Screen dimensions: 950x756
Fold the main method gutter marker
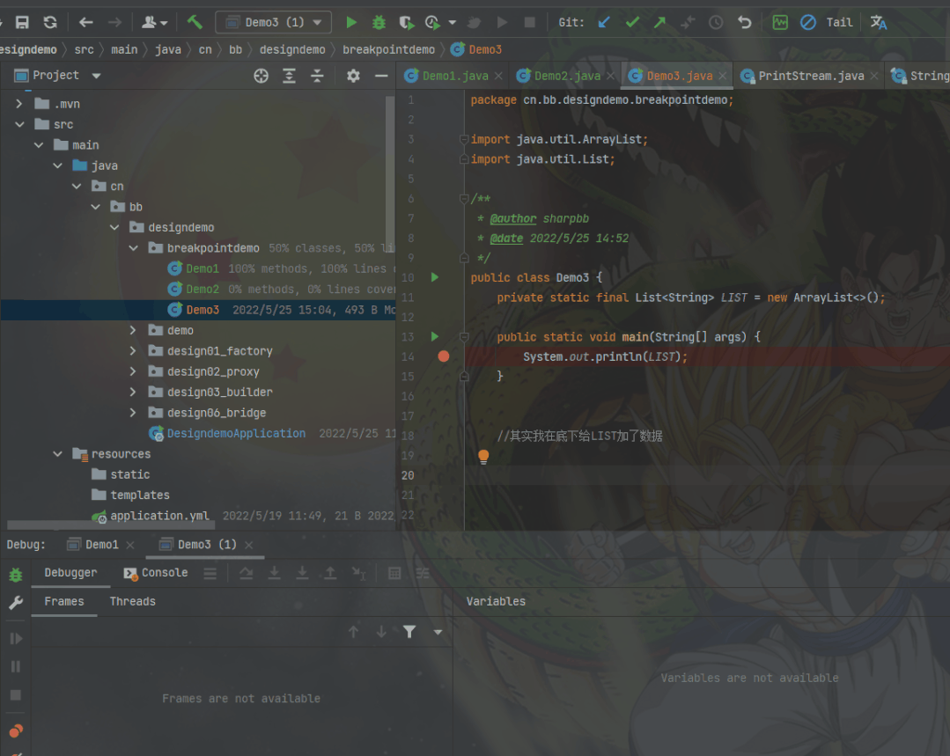pos(464,337)
